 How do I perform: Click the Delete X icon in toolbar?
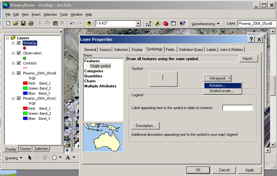point(63,23)
